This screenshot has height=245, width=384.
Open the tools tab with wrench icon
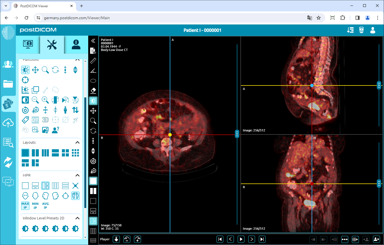pos(52,45)
